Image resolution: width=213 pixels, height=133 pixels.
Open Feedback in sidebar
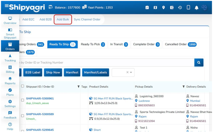tap(10, 115)
